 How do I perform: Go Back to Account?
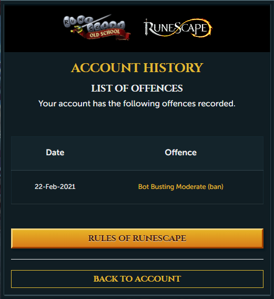tap(137, 279)
